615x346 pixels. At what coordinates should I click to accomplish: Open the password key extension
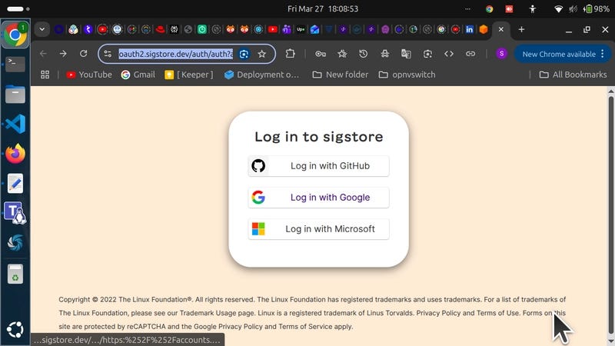(321, 54)
